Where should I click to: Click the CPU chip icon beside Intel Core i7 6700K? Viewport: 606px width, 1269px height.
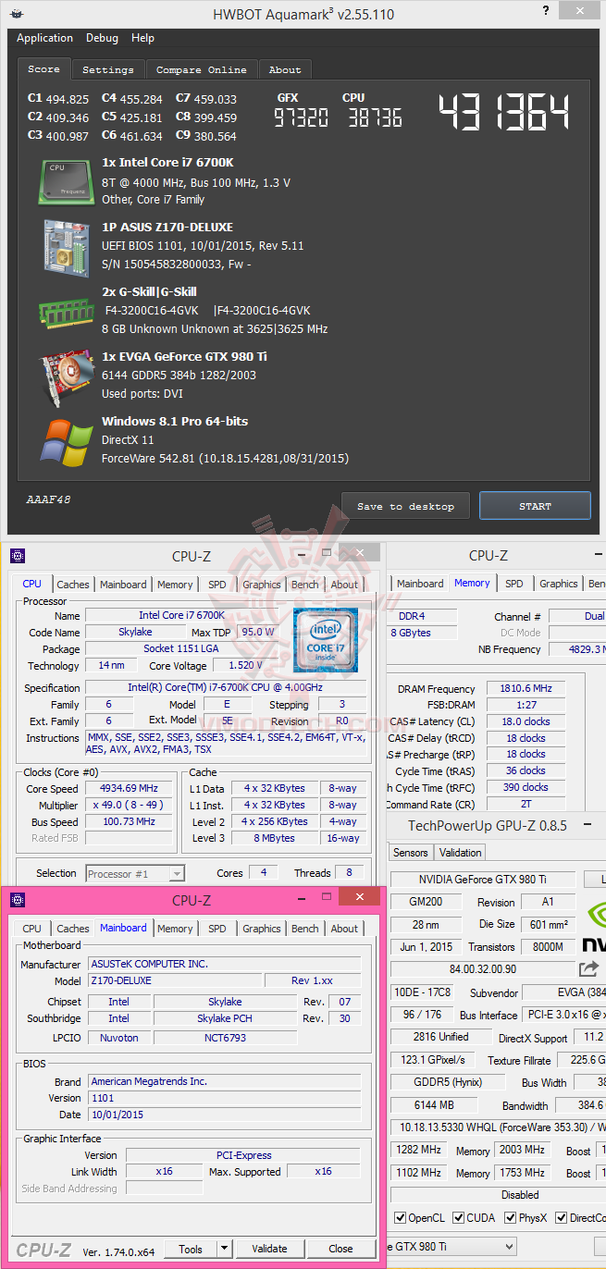(x=66, y=181)
